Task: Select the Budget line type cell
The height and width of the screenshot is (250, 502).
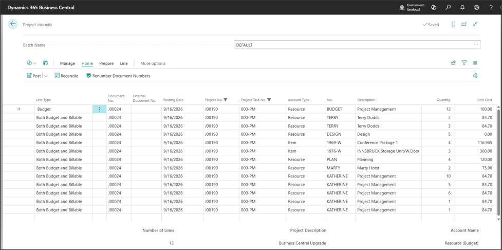Action: pos(63,109)
